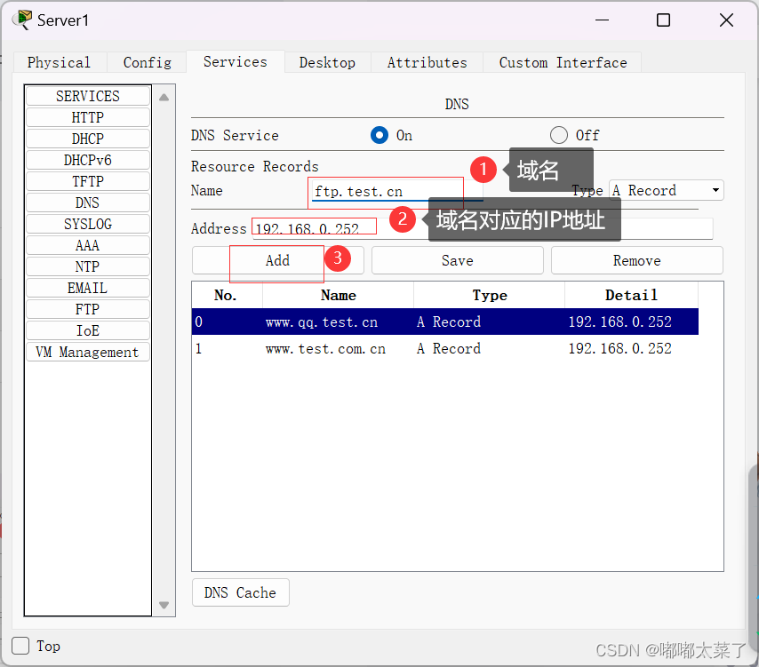759x667 pixels.
Task: Click the Detail column header
Action: click(x=631, y=295)
